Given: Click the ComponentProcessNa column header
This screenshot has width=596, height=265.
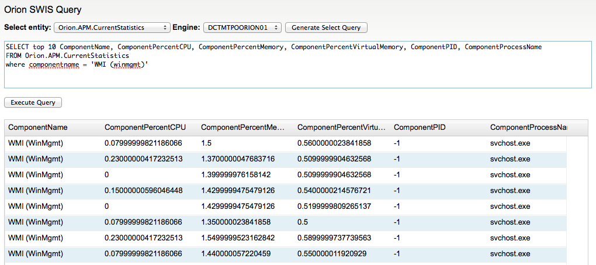Looking at the screenshot, I should tap(528, 128).
